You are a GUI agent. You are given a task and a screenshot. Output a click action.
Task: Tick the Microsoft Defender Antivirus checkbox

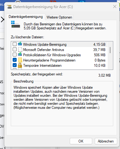pos(14,49)
